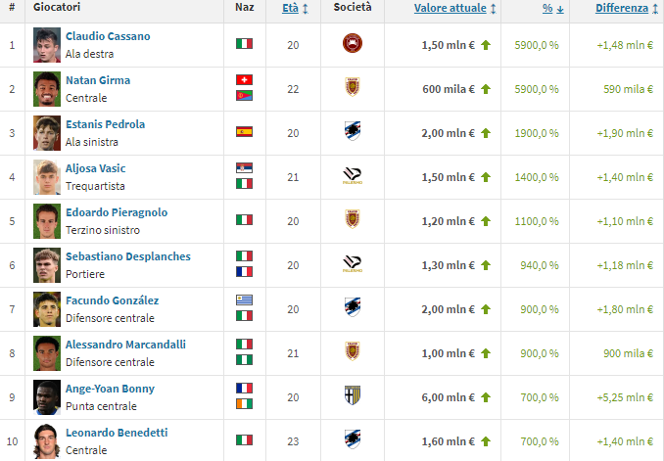Click the Uruguay flag beside Facundo González
The height and width of the screenshot is (461, 664).
[x=244, y=300]
